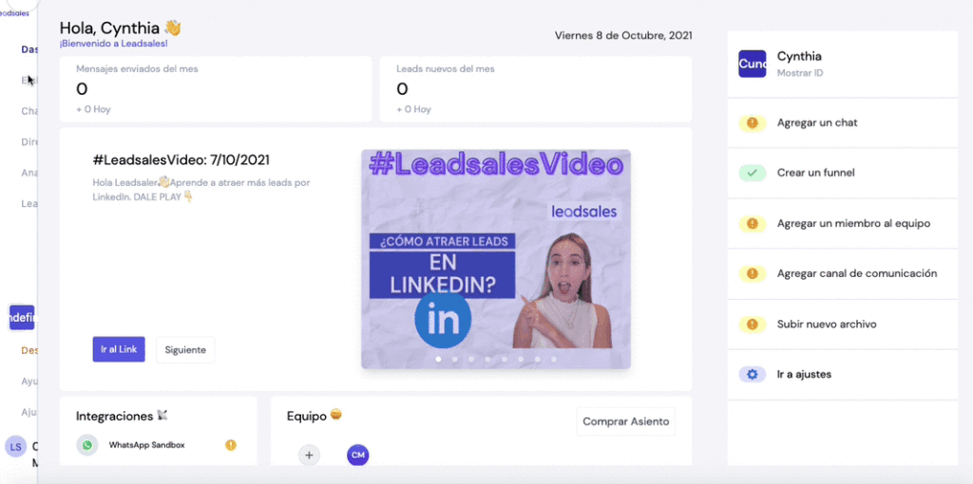
Task: Open the Analytics item in the sidebar
Action: tap(29, 173)
